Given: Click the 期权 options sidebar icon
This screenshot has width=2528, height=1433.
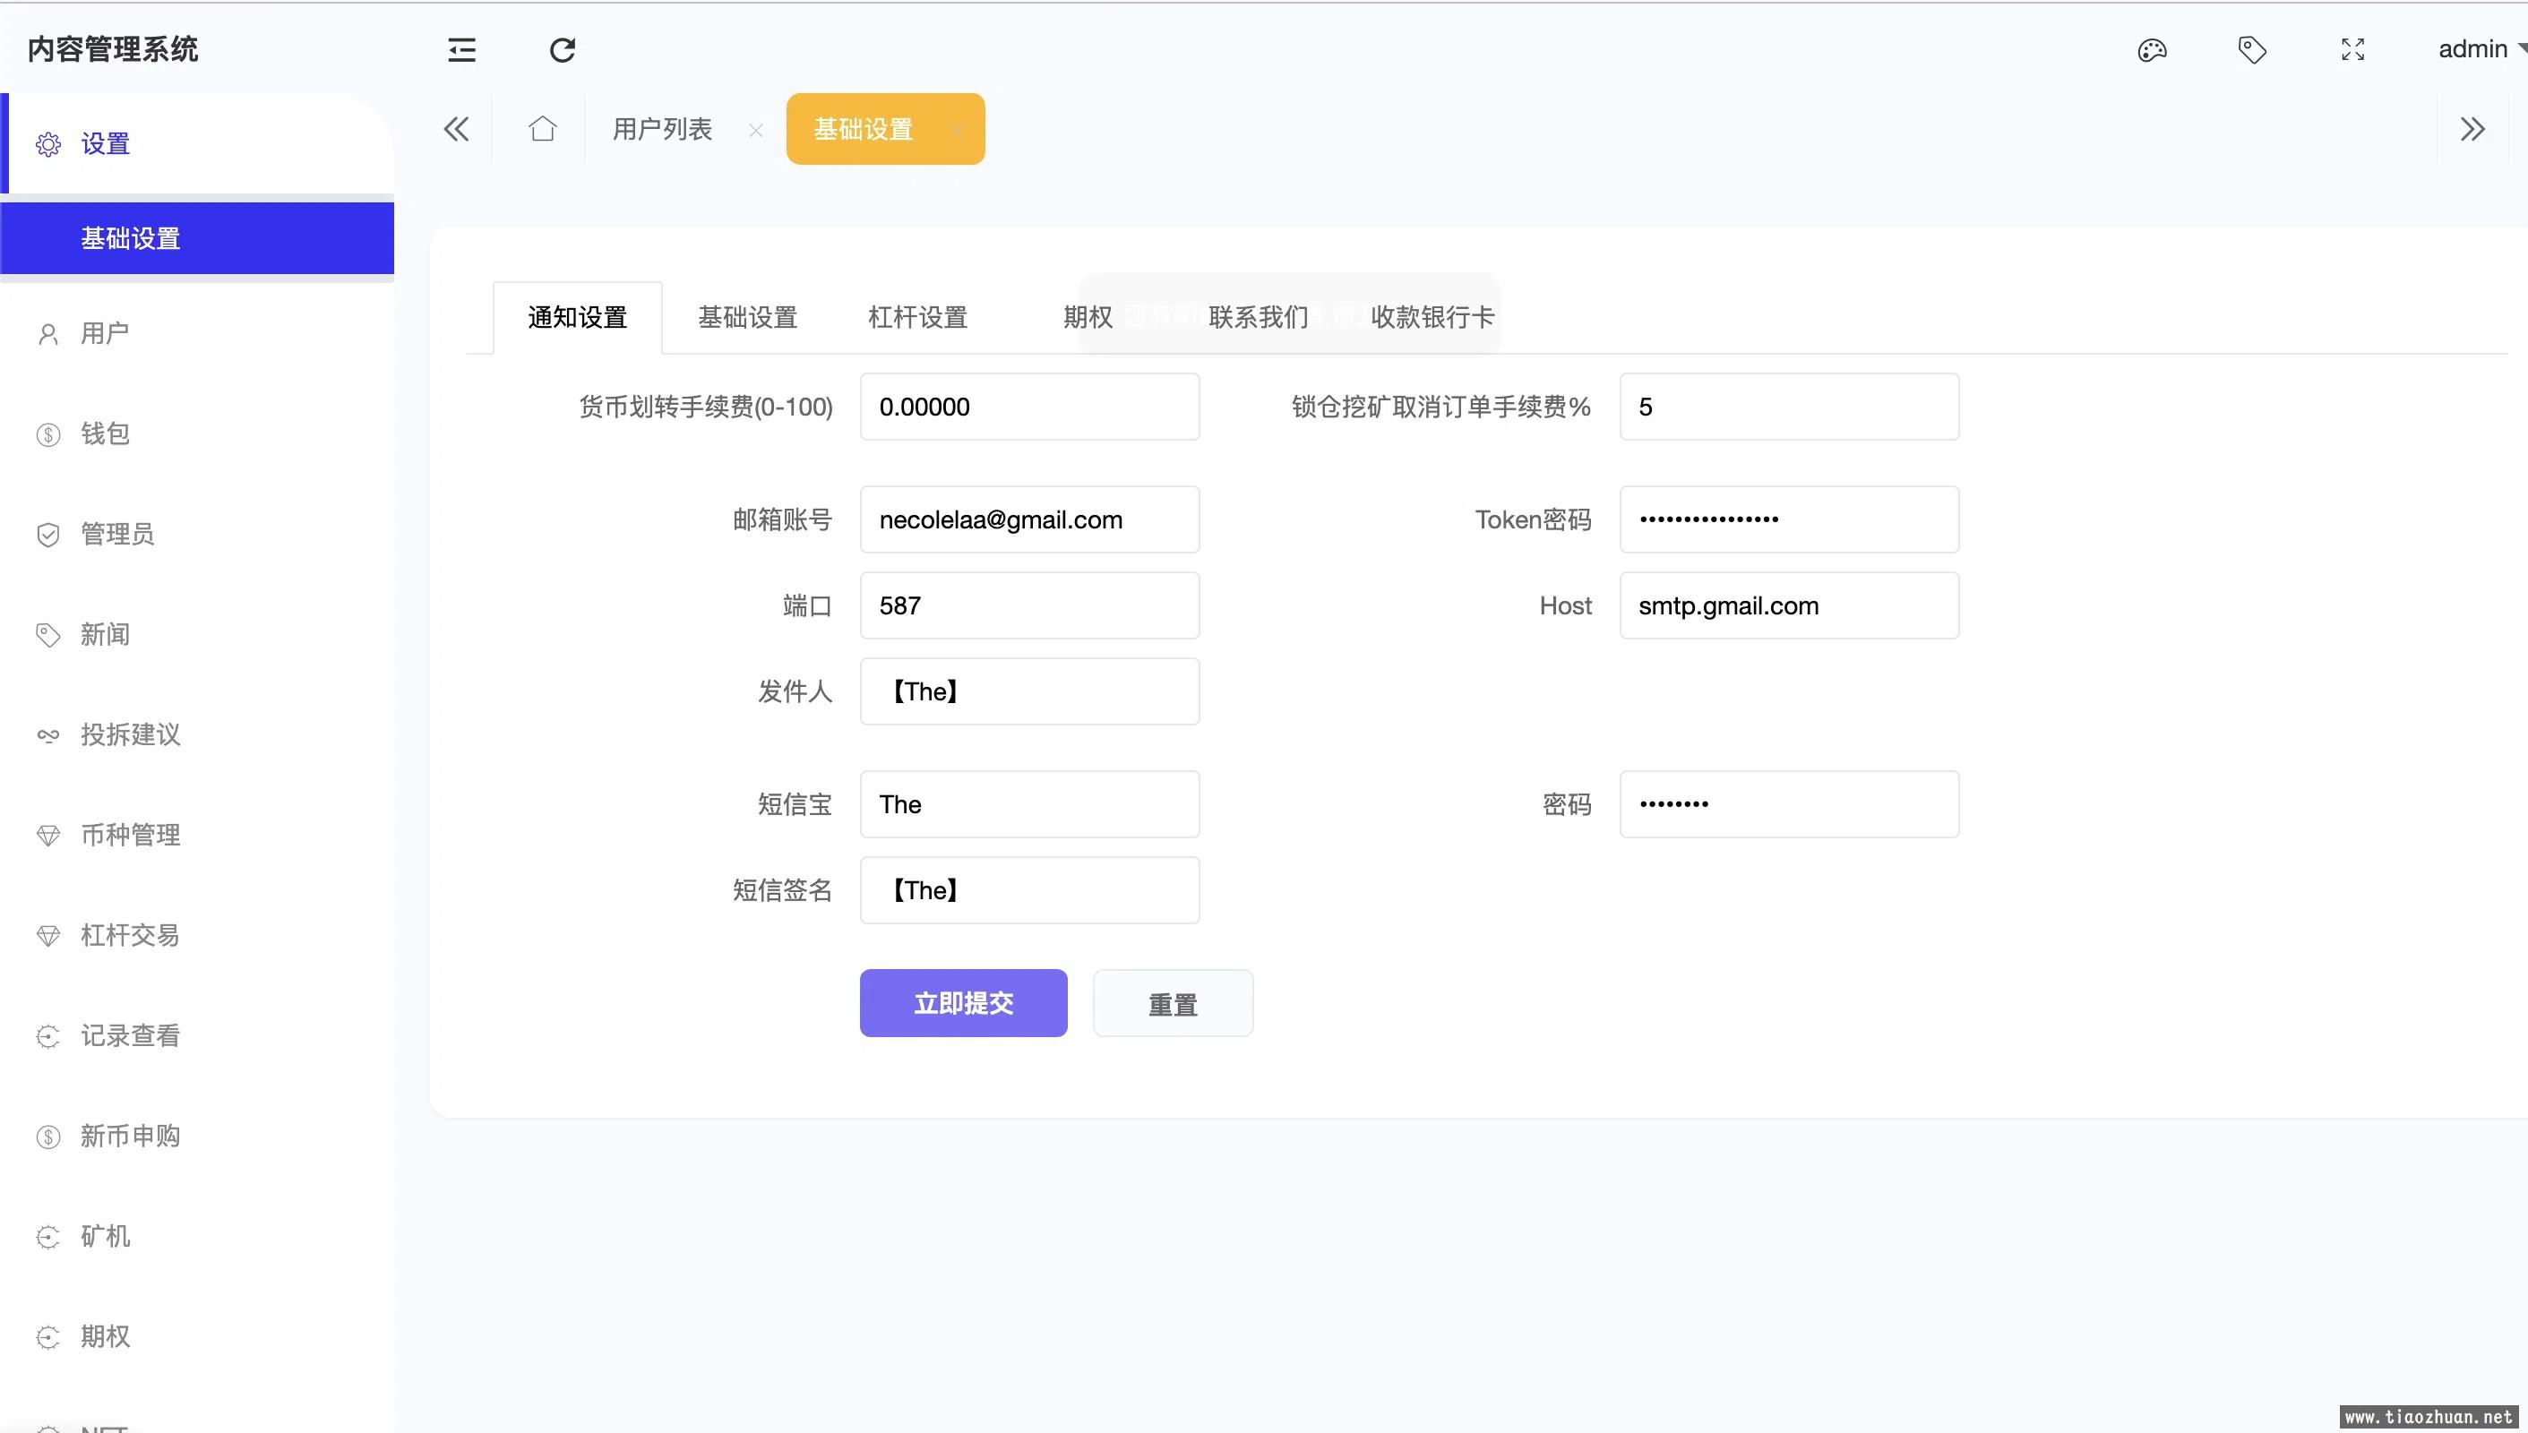Looking at the screenshot, I should pos(47,1336).
